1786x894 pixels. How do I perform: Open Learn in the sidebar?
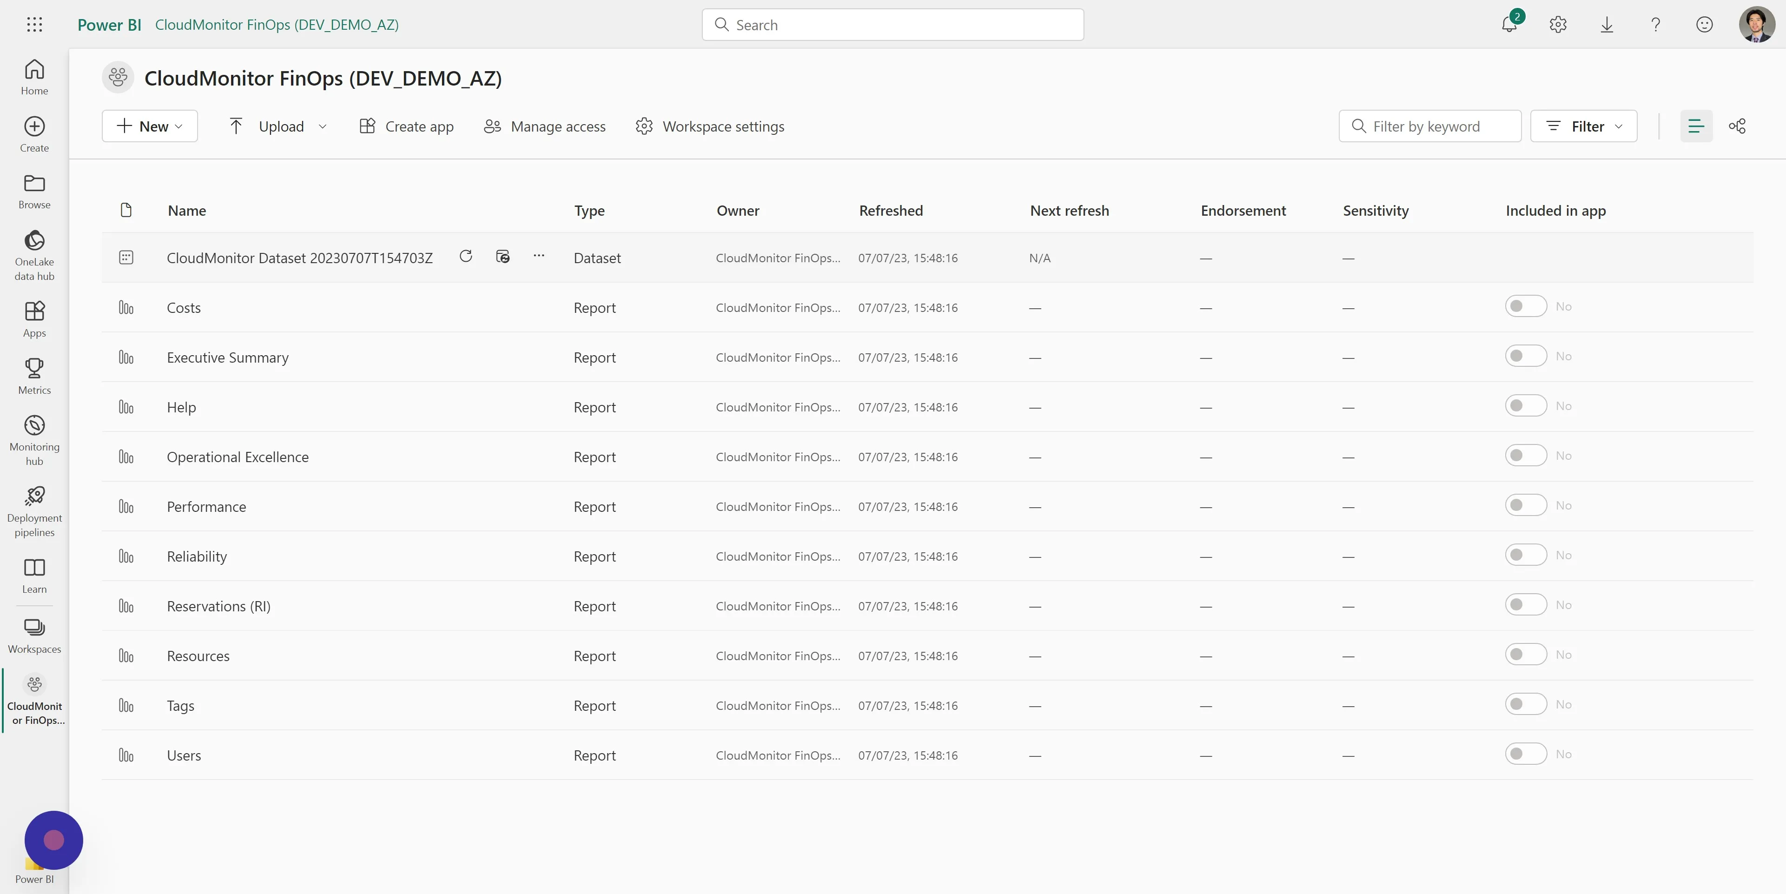click(x=34, y=576)
